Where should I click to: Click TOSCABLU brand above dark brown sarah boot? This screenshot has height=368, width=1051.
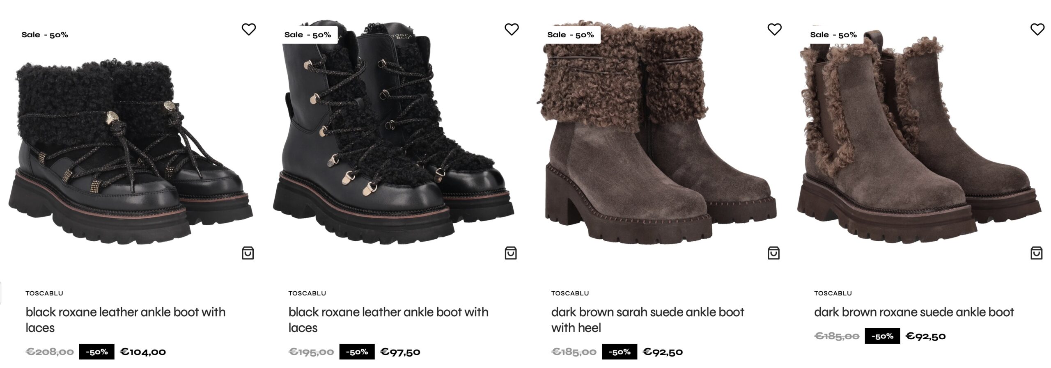pos(570,293)
